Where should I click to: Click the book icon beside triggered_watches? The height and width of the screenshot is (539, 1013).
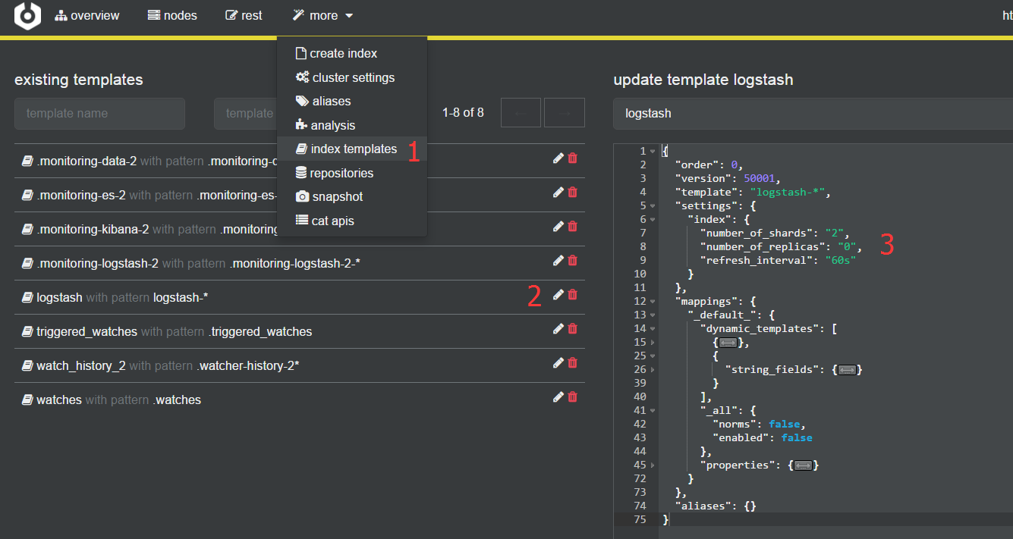[27, 331]
